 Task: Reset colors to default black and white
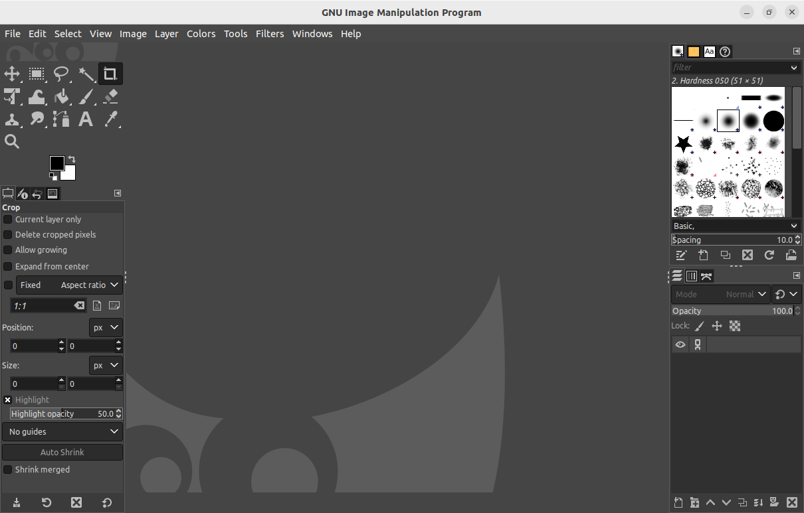pos(52,176)
